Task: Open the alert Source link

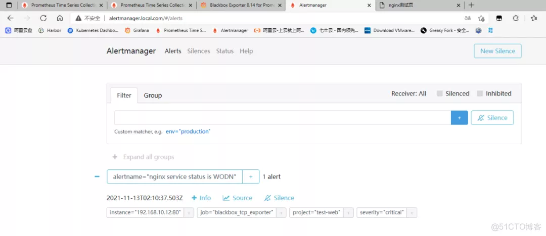Action: pyautogui.click(x=238, y=198)
